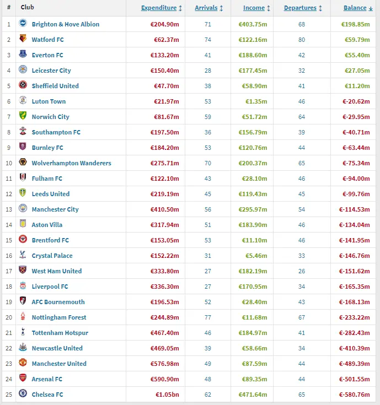Screen dimensions: 380x405
Task: Sort the table by Departures header
Action: coord(303,8)
